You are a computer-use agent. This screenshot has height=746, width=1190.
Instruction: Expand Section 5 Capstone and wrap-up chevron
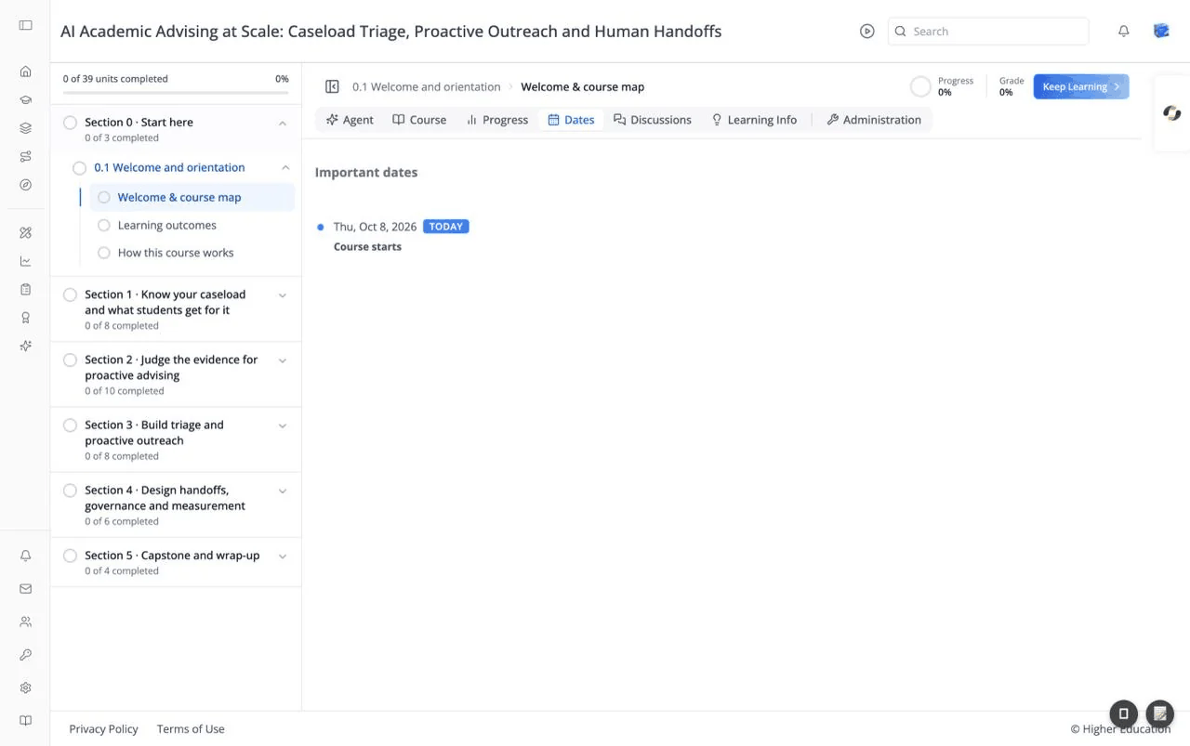pyautogui.click(x=283, y=556)
